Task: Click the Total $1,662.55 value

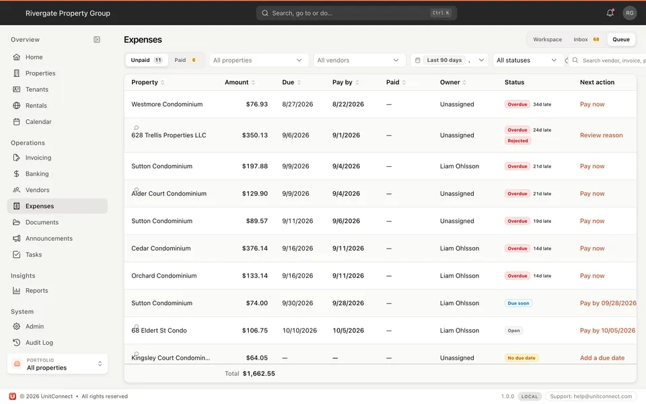Action: click(258, 374)
